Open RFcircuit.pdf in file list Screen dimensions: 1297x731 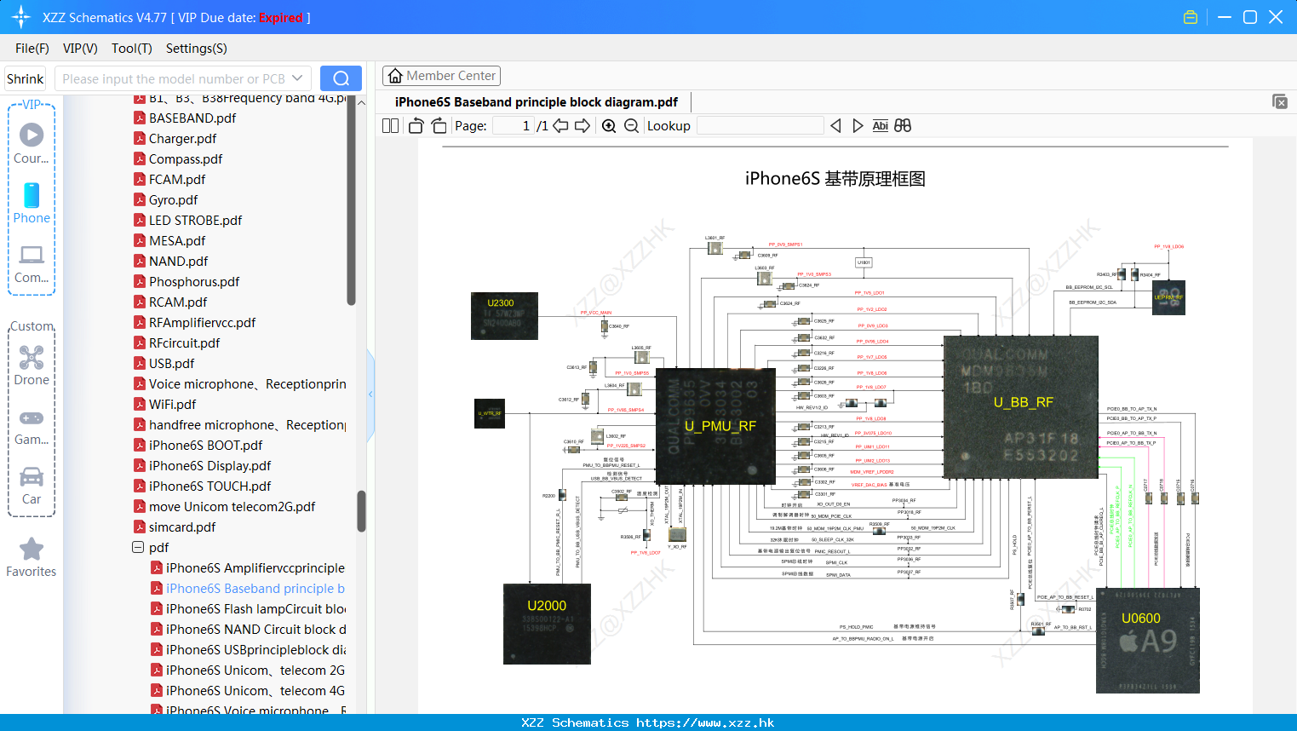pyautogui.click(x=184, y=343)
